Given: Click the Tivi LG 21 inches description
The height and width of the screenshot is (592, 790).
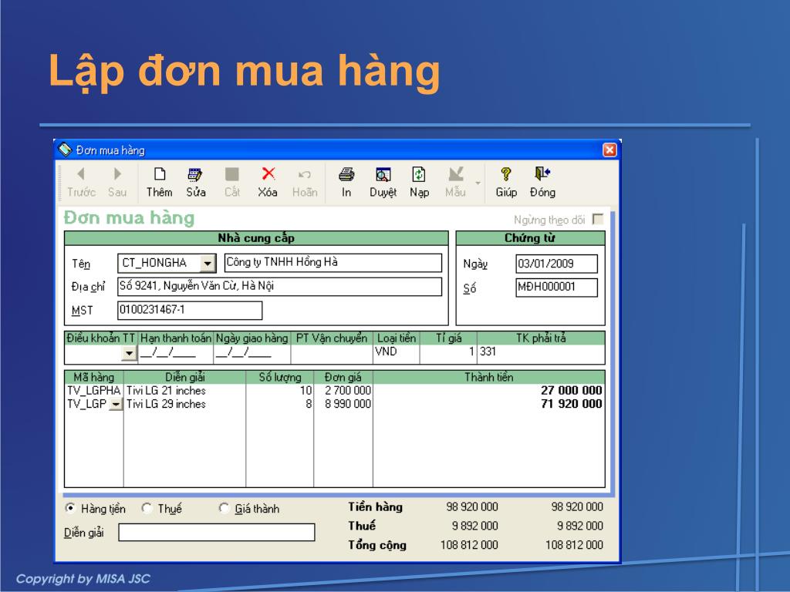Looking at the screenshot, I should click(x=167, y=391).
